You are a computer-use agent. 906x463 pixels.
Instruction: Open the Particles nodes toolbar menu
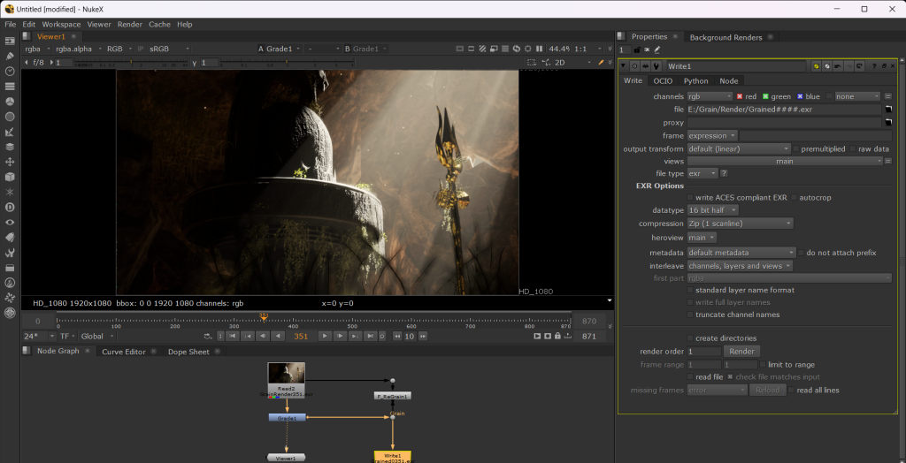(9, 192)
